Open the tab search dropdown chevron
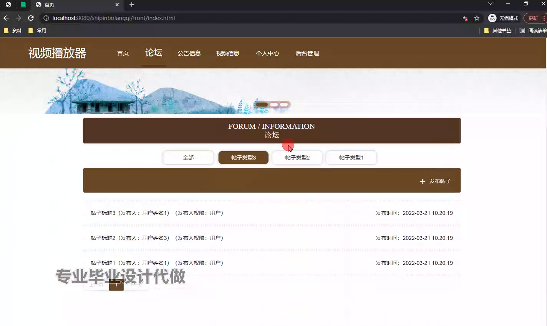The image size is (547, 326). click(490, 3)
